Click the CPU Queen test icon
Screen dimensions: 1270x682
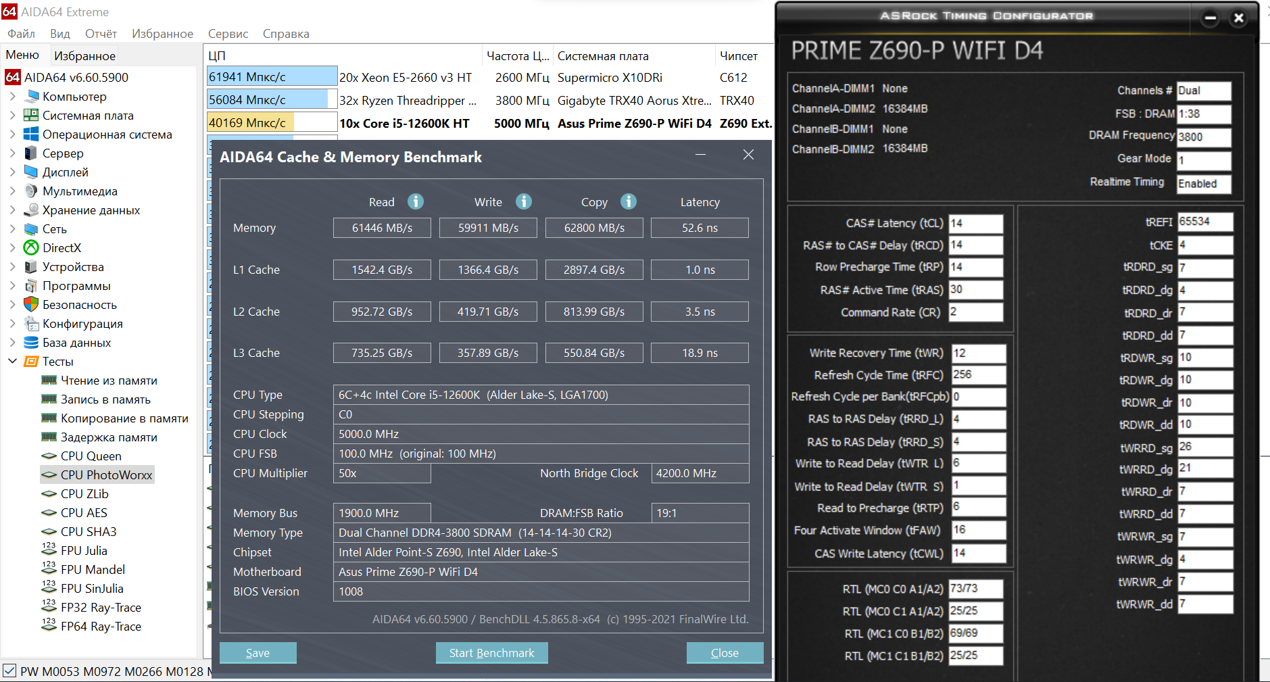(x=49, y=456)
